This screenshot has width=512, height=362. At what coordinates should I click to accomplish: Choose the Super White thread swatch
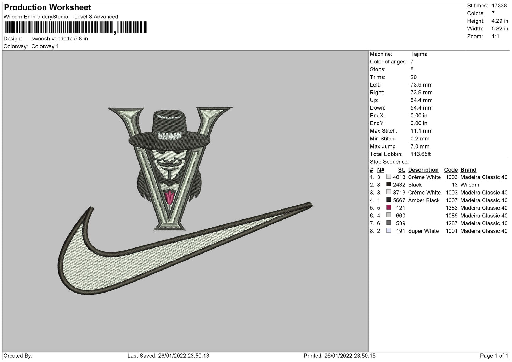click(x=389, y=231)
